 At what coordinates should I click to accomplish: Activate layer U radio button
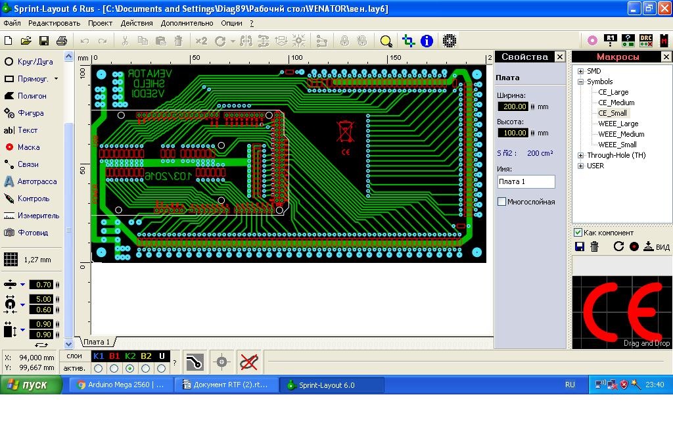(162, 368)
